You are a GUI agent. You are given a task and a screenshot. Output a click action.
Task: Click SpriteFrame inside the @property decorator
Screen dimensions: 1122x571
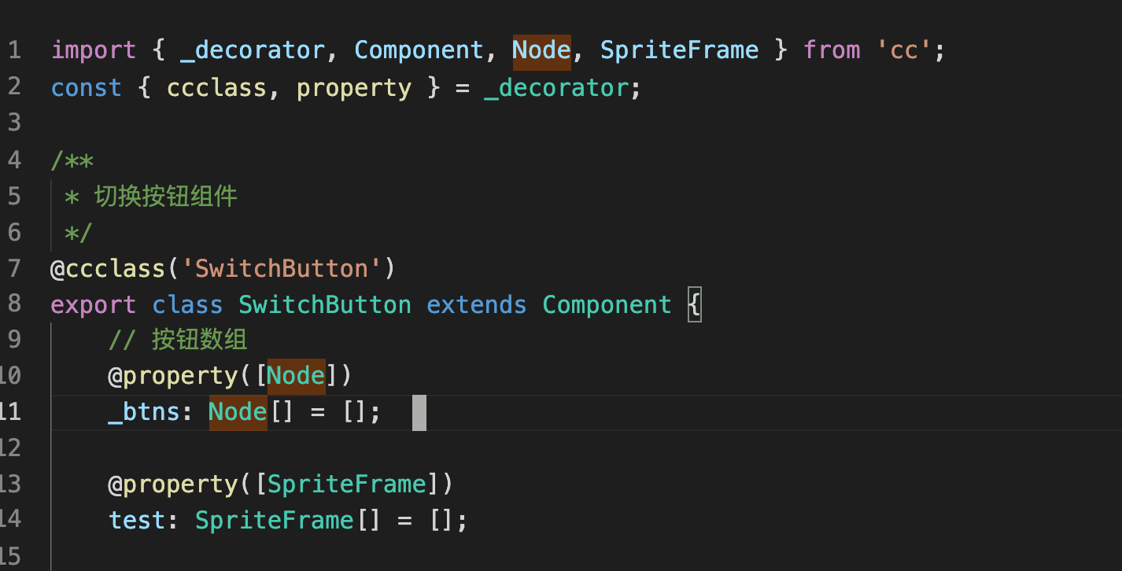pos(346,484)
